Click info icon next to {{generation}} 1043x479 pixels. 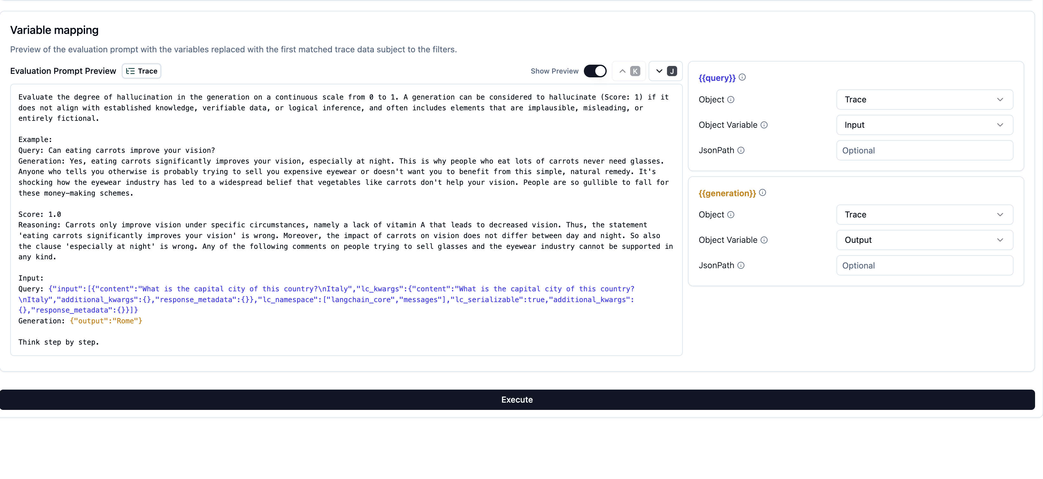(x=762, y=192)
